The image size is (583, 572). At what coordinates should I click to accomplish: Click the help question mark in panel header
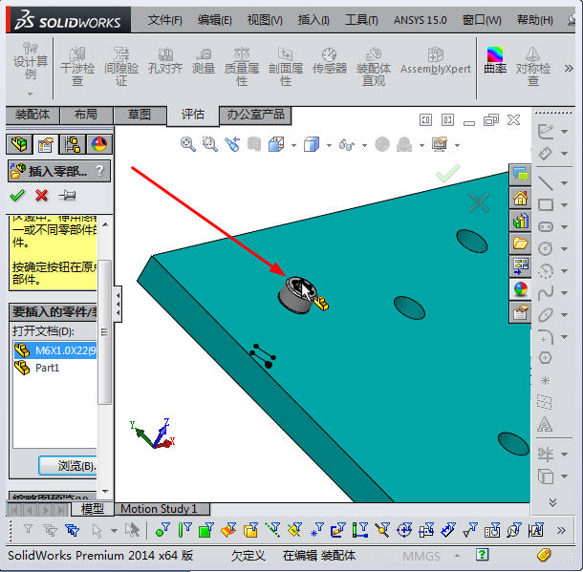[x=99, y=171]
